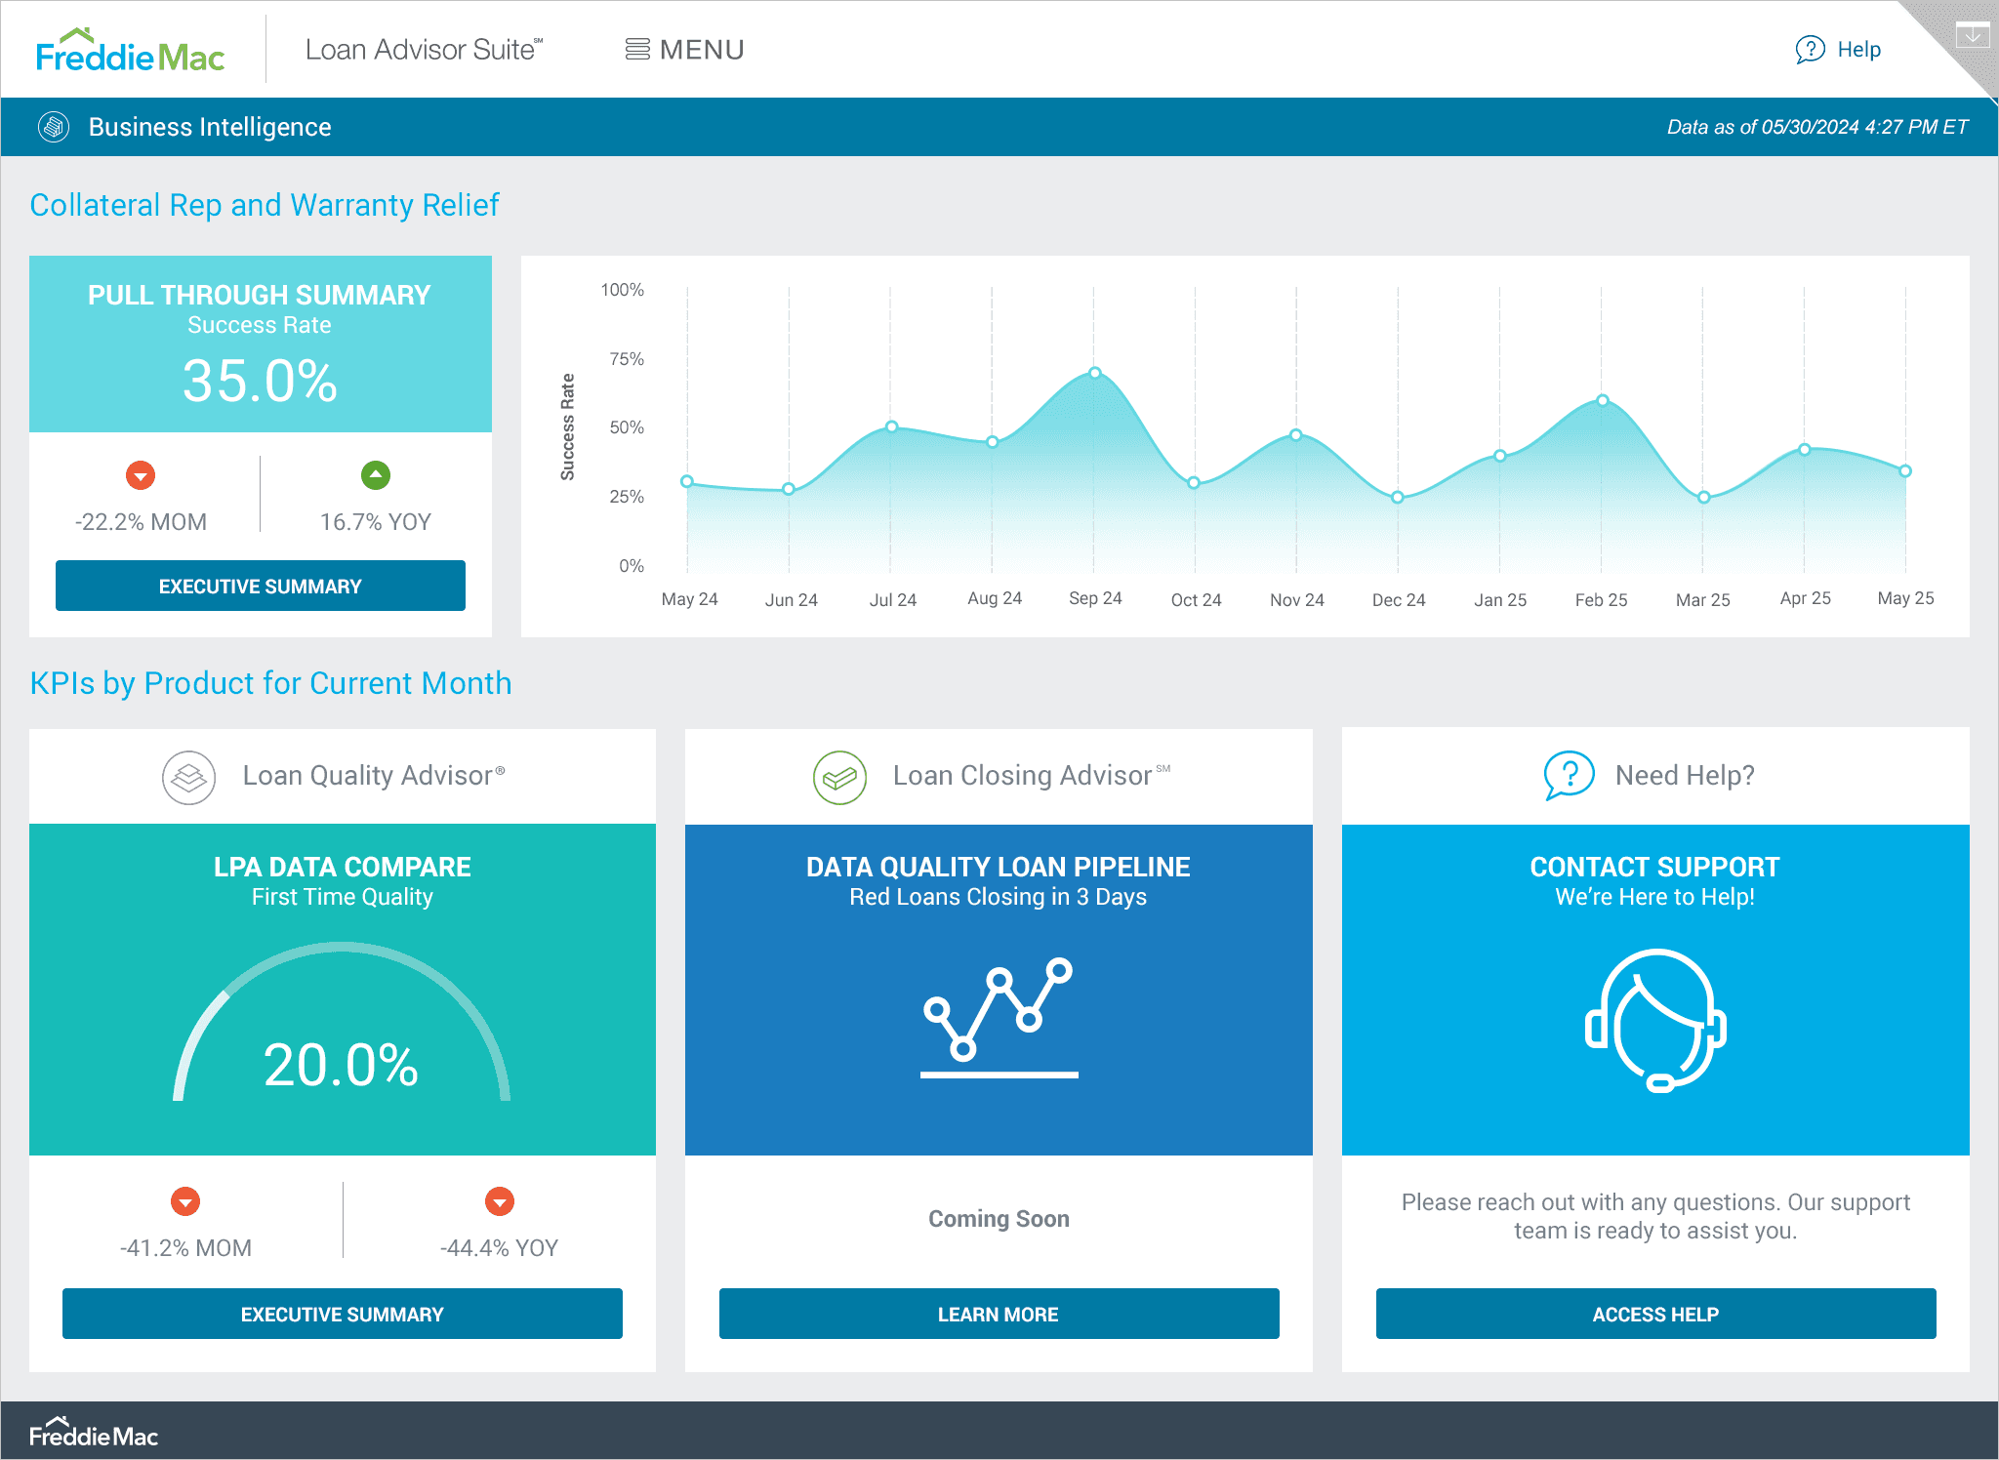This screenshot has height=1460, width=1999.
Task: Click the red MOM down arrow in Pull Through
Action: 141,475
